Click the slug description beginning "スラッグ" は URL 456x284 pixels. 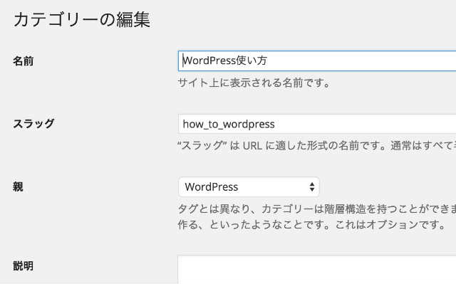(x=316, y=145)
